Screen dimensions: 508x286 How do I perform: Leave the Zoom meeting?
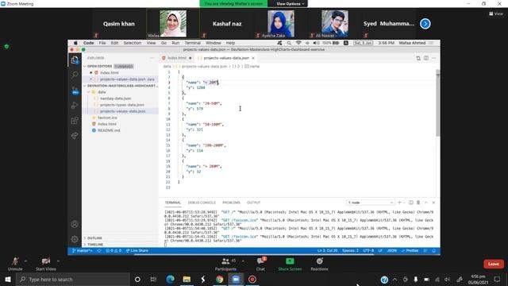pyautogui.click(x=494, y=264)
